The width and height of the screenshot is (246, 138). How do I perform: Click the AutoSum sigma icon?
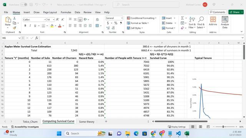[182, 18]
